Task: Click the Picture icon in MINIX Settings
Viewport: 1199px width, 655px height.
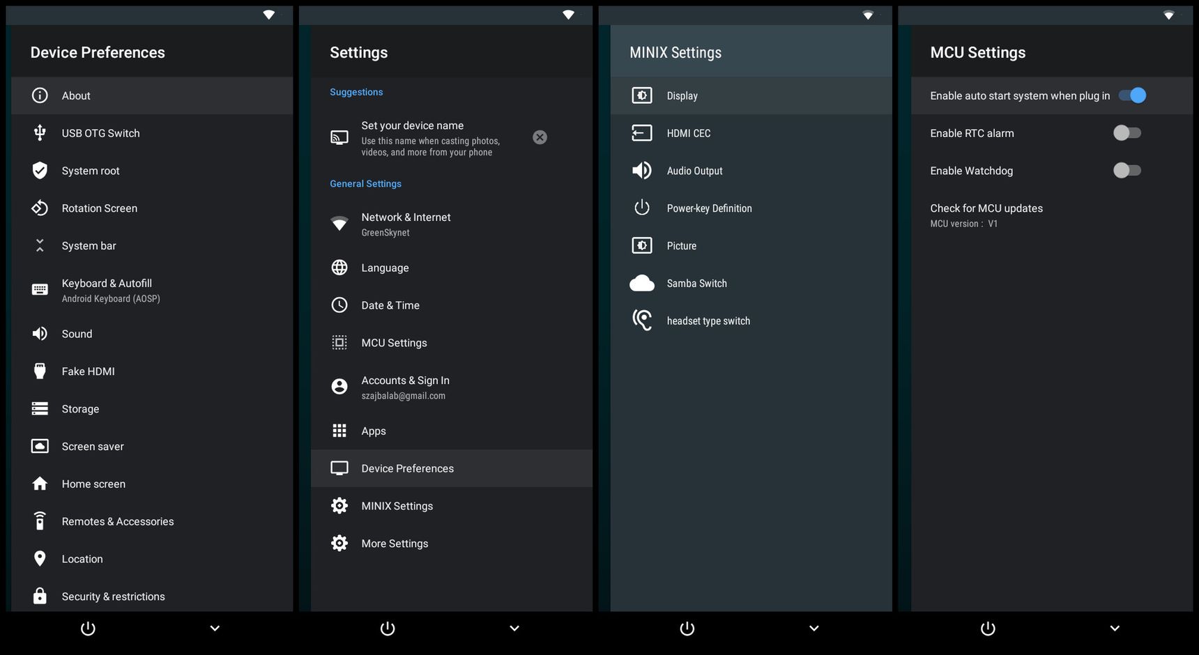Action: click(642, 245)
